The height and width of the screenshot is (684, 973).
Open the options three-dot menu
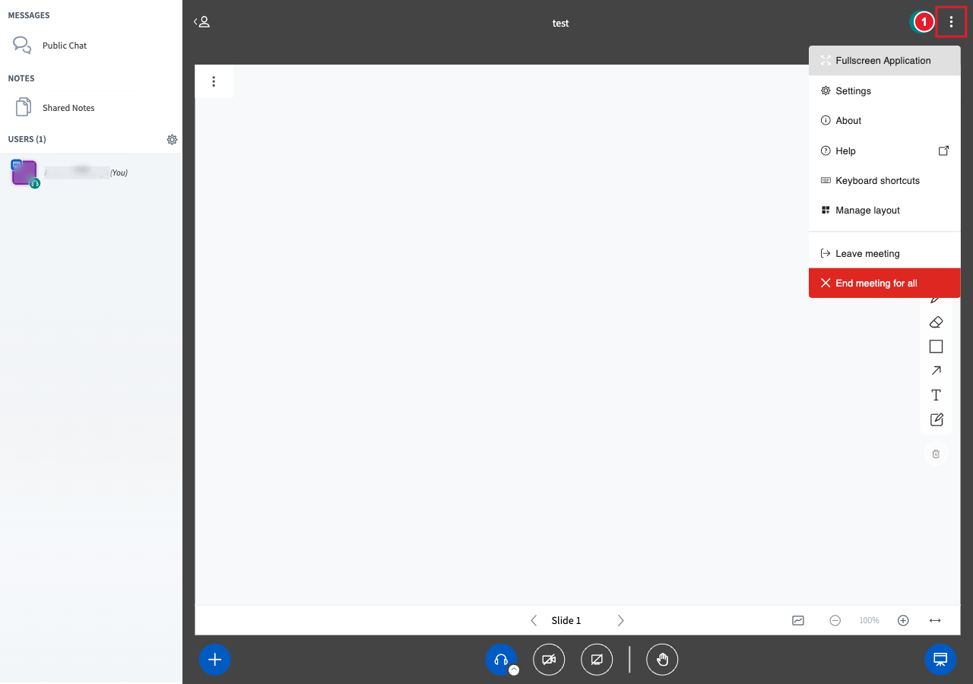point(951,22)
